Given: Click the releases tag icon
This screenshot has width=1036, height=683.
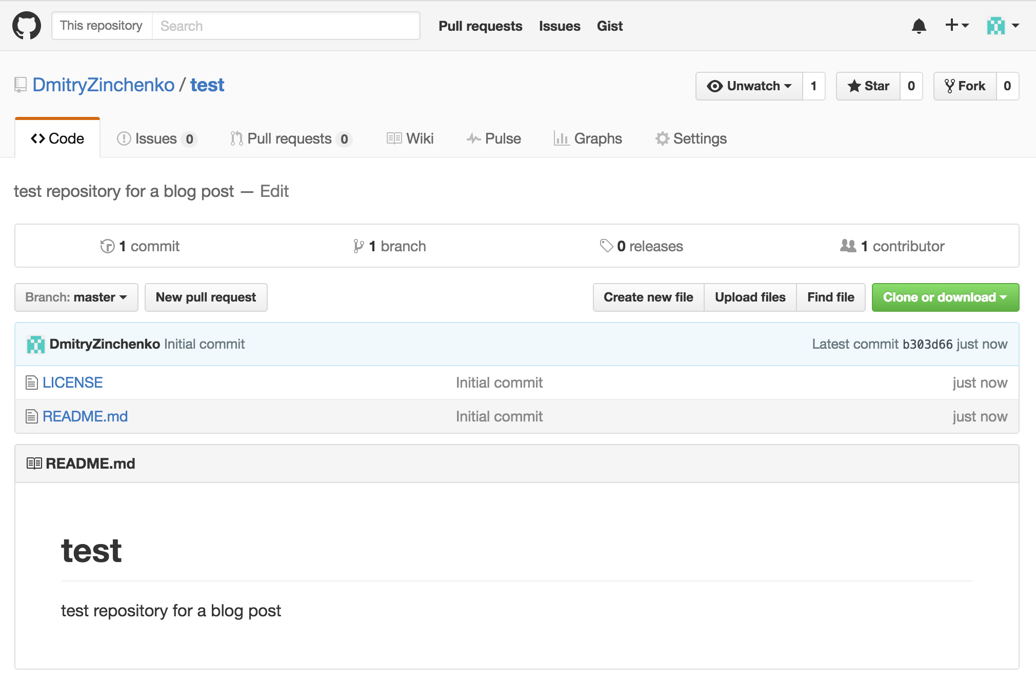Looking at the screenshot, I should (606, 246).
